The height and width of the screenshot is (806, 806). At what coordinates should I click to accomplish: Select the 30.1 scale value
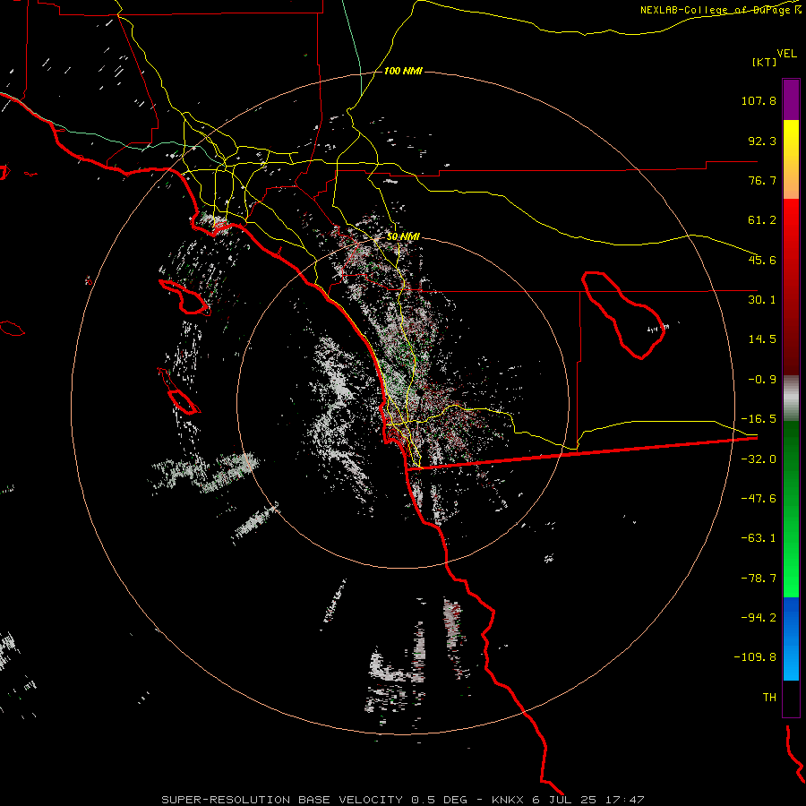pyautogui.click(x=762, y=300)
